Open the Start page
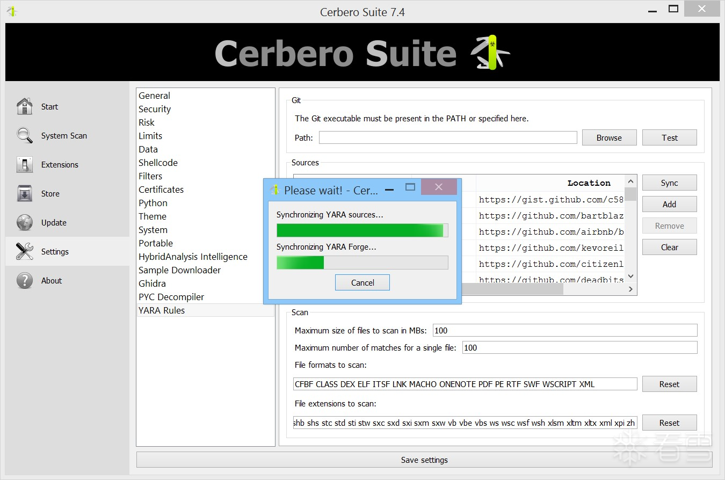The width and height of the screenshot is (725, 480). [x=67, y=106]
